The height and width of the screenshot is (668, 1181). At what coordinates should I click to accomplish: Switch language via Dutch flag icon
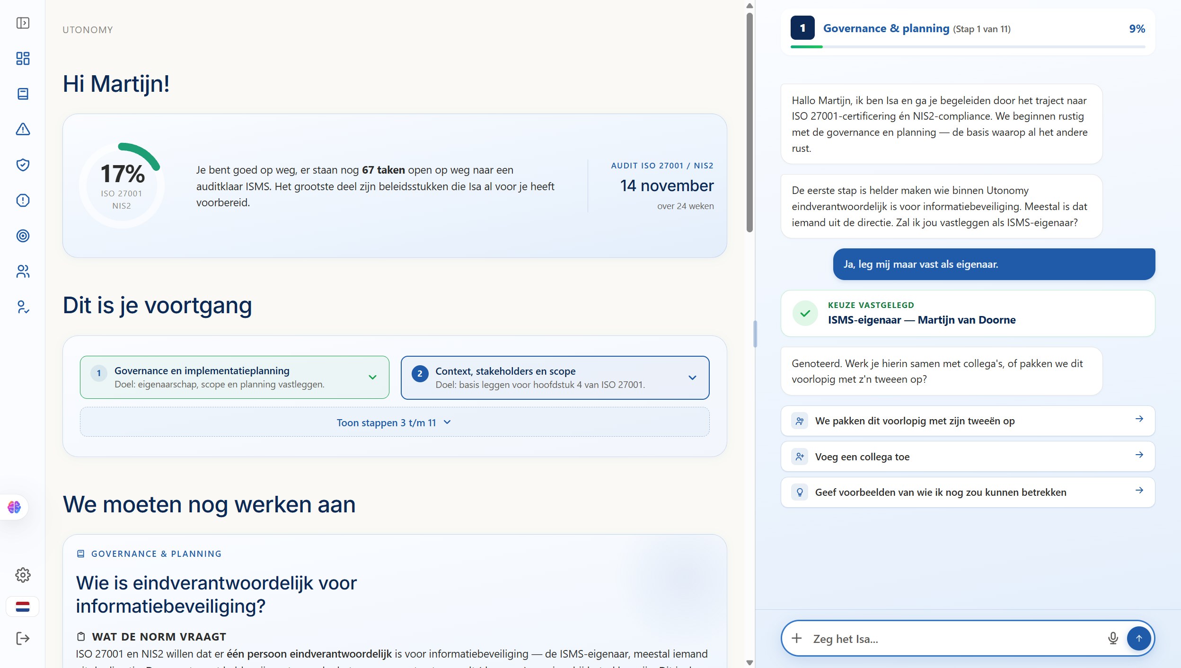click(23, 606)
